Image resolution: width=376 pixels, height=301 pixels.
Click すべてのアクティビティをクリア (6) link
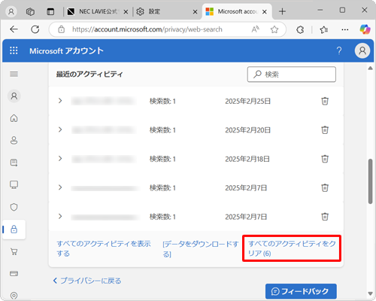[x=292, y=248]
